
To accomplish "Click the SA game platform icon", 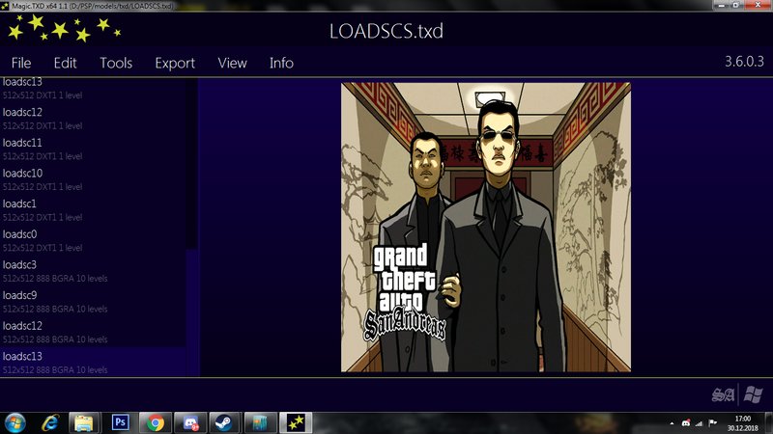I will point(723,394).
